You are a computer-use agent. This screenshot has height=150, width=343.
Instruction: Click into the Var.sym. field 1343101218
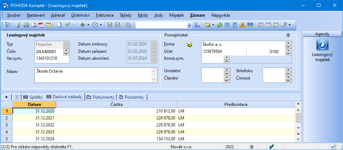(x=52, y=58)
